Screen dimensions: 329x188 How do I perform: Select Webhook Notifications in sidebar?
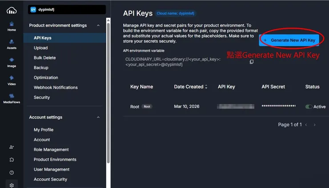(56, 88)
